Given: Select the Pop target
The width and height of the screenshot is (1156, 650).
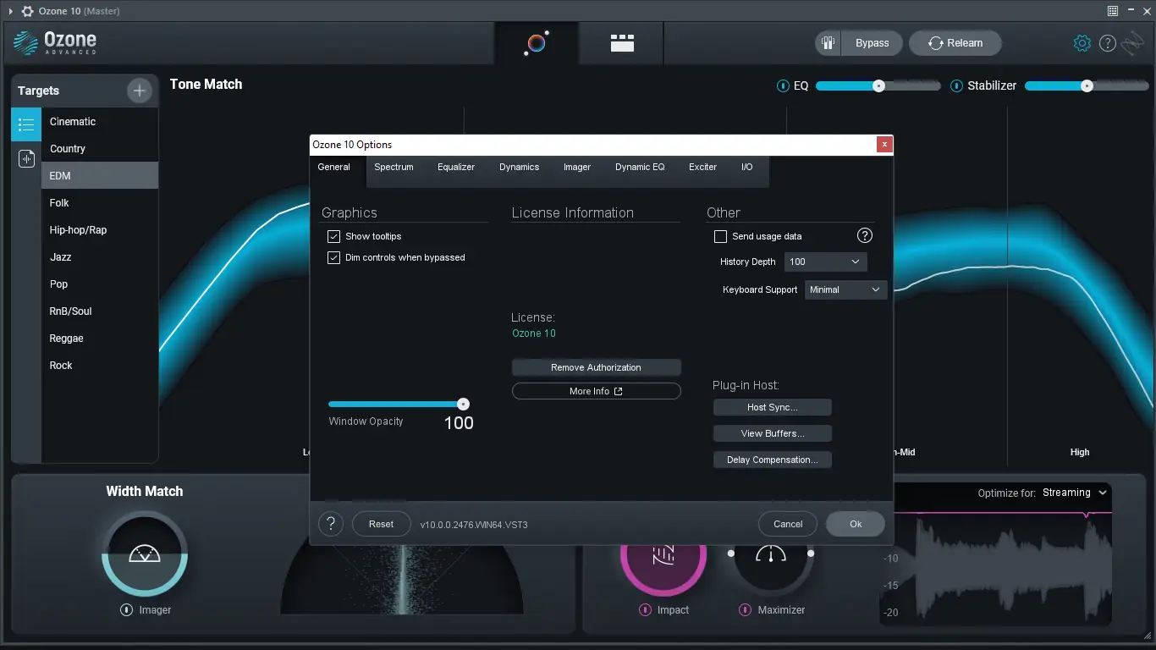Looking at the screenshot, I should point(100,284).
